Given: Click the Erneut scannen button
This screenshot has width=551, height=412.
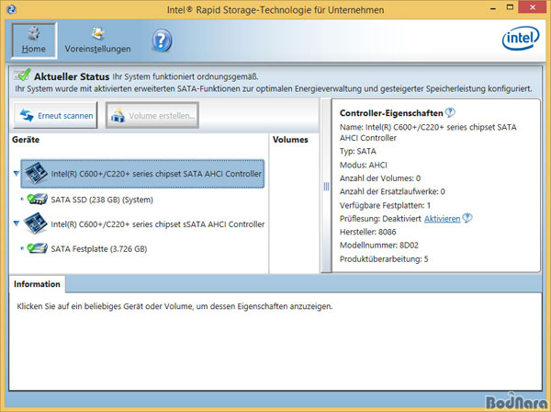Looking at the screenshot, I should [x=55, y=116].
